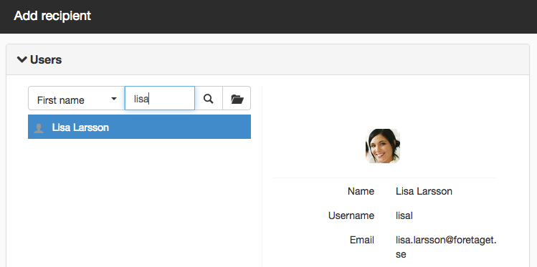Click the magnifier search icon button
Screen dimensions: 537x267
pos(209,99)
